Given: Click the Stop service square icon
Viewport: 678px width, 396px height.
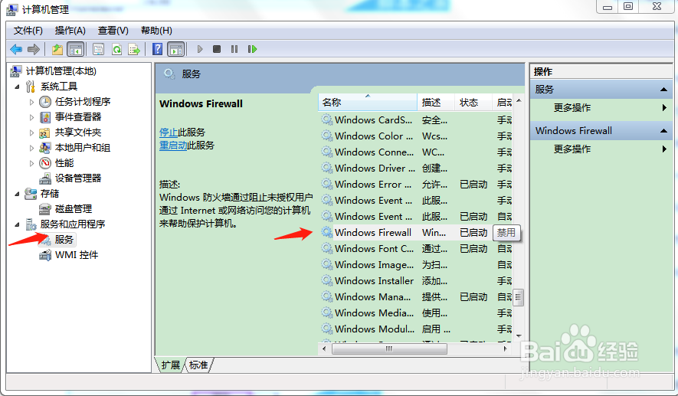Looking at the screenshot, I should (217, 49).
